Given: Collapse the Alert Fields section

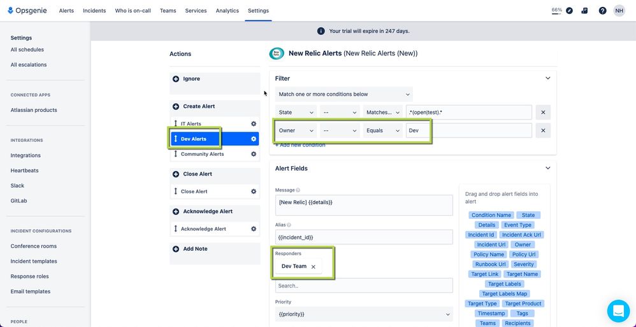Looking at the screenshot, I should (x=547, y=168).
